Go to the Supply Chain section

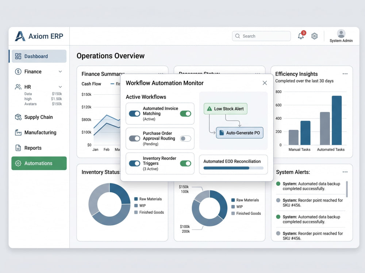39,117
